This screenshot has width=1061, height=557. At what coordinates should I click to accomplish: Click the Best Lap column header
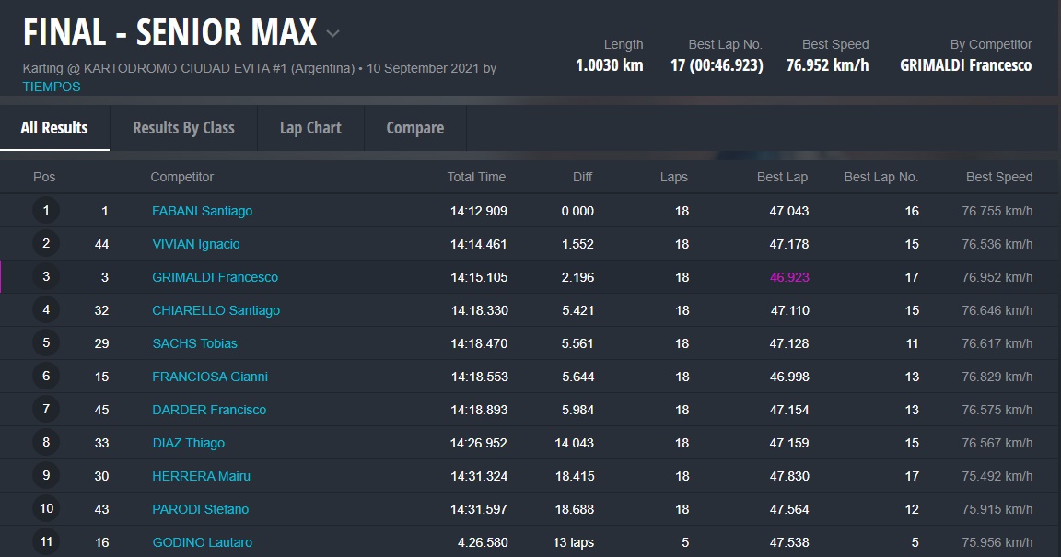pos(782,177)
